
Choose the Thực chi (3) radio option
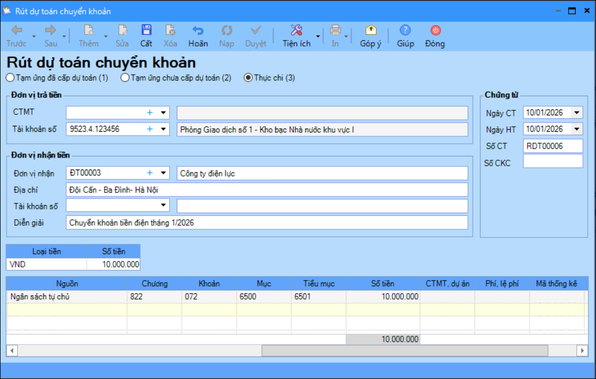tap(248, 78)
